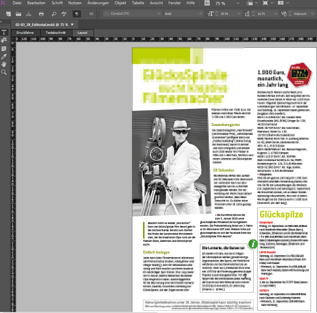Open the Tabelle menu
317x313 pixels.
138,3
